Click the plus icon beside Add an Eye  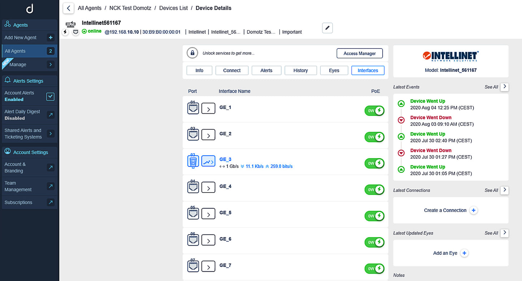point(465,253)
